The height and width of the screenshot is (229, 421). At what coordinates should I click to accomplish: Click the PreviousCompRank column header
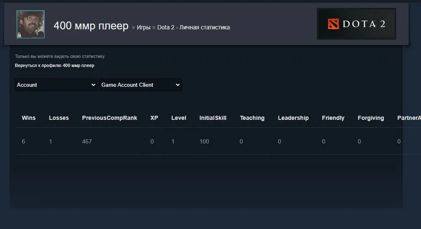(x=110, y=118)
